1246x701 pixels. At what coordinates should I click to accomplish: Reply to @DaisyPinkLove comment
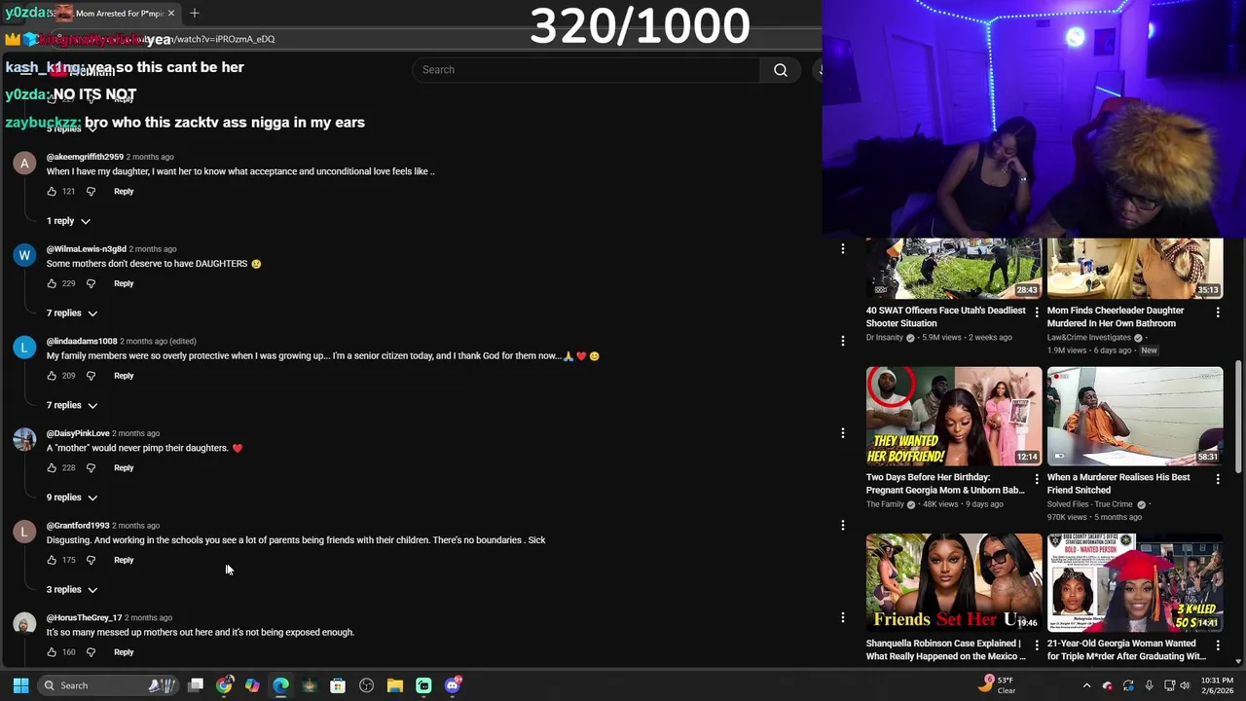point(124,468)
